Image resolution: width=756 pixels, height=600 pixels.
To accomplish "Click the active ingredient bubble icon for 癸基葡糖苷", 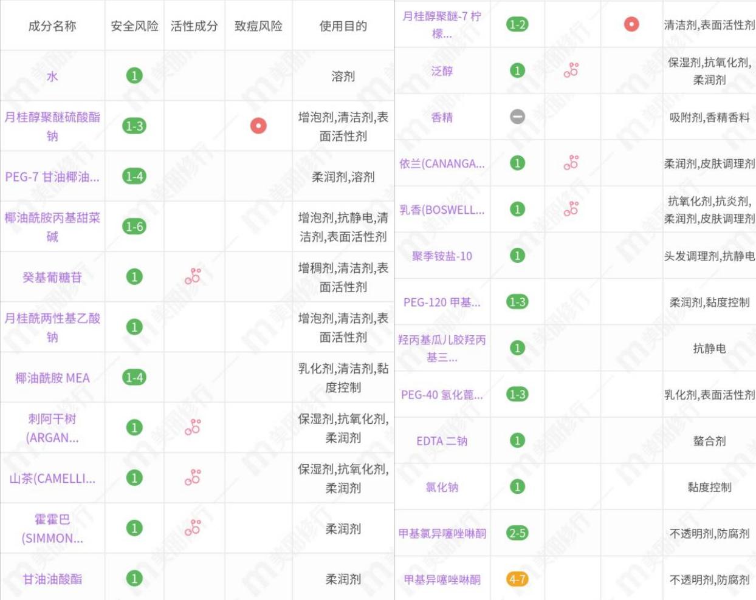I will point(193,276).
